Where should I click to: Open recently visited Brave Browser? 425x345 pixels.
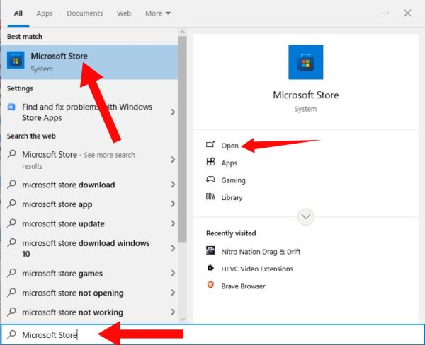243,286
